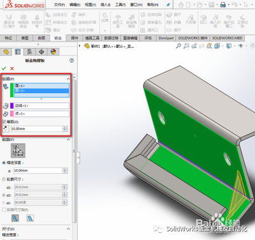
Task: Open the Edit menu
Action: coord(75,4)
